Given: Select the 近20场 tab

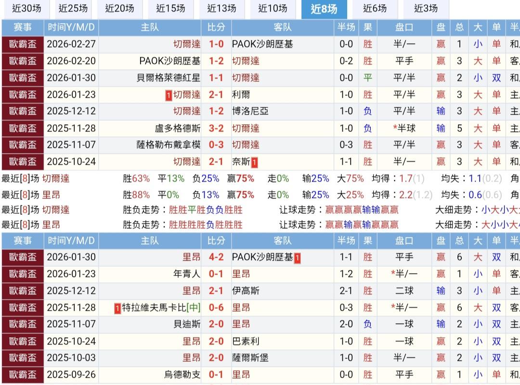Looking at the screenshot, I should coord(119,9).
